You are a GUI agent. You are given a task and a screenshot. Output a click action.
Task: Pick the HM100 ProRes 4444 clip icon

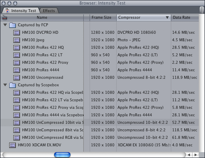17,70
